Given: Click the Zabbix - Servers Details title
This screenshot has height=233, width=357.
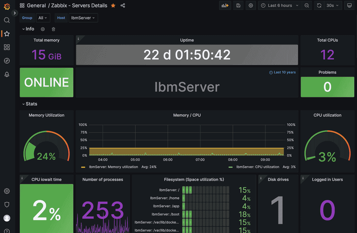Looking at the screenshot, I should (x=79, y=6).
